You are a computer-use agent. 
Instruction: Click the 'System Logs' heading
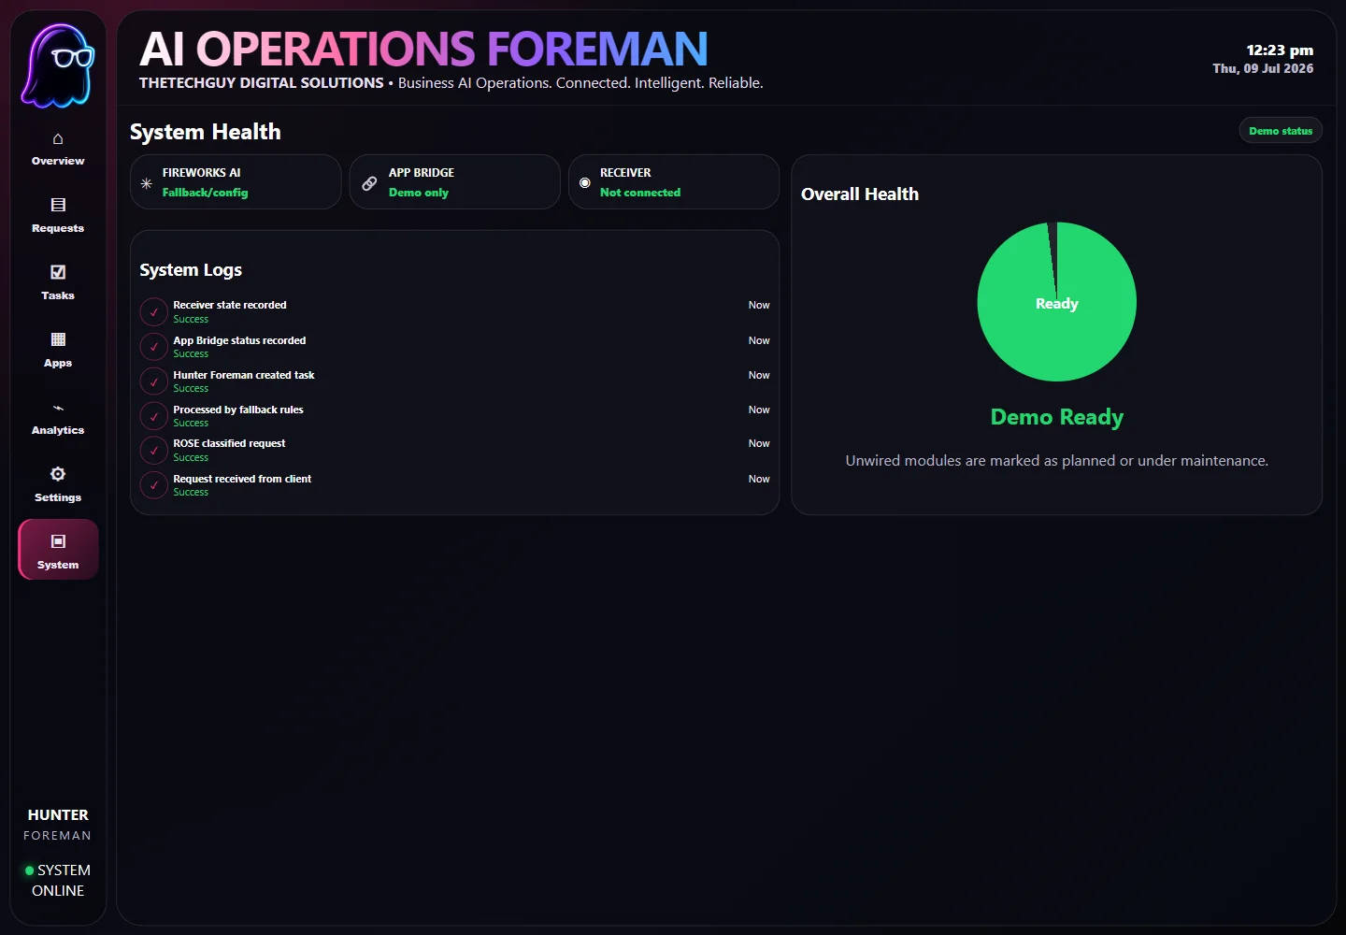[x=191, y=270]
